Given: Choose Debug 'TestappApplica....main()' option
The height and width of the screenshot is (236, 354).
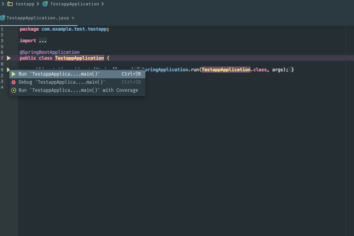Looking at the screenshot, I should point(77,82).
